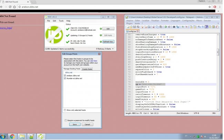The width and height of the screenshot is (224, 140).
Task: Uncheck the arielson.ddns.net host
Action: coord(64,75)
